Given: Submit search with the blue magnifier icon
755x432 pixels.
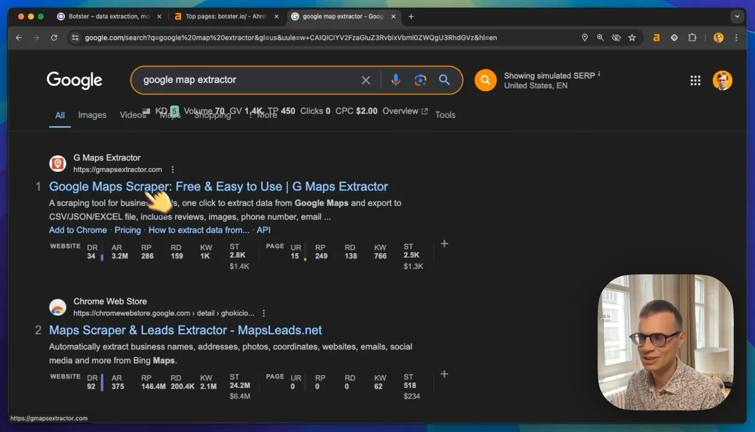Looking at the screenshot, I should pyautogui.click(x=444, y=80).
